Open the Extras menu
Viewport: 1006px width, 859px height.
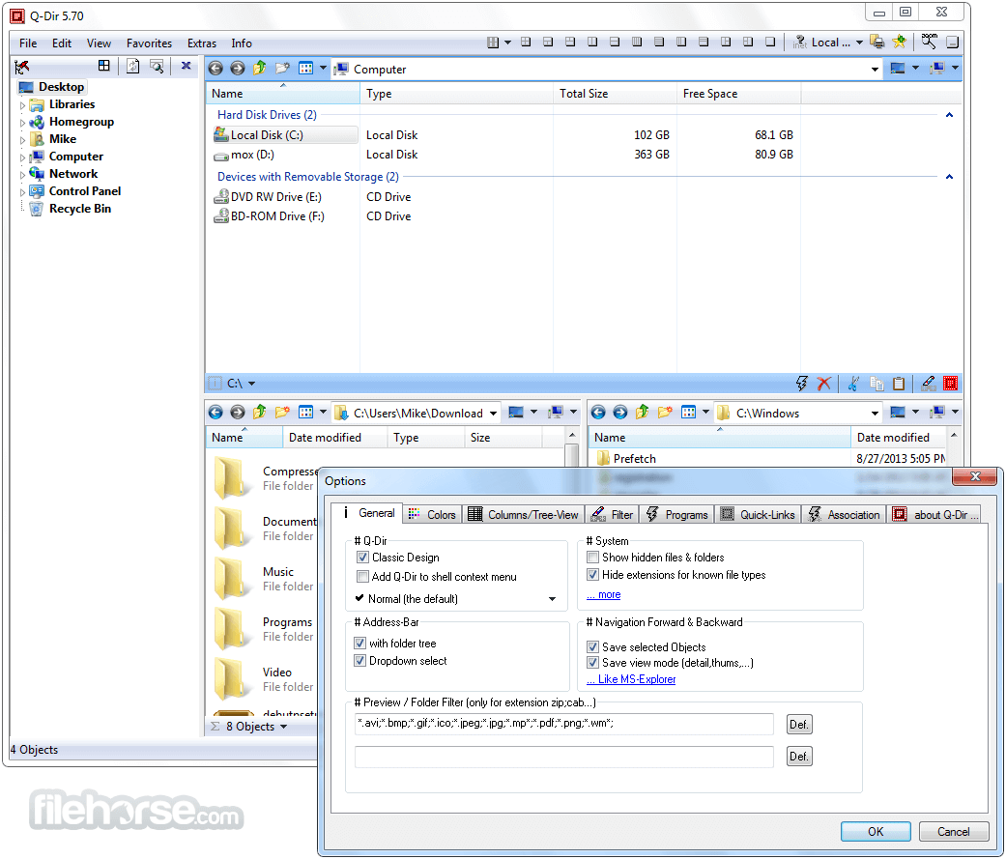point(201,43)
